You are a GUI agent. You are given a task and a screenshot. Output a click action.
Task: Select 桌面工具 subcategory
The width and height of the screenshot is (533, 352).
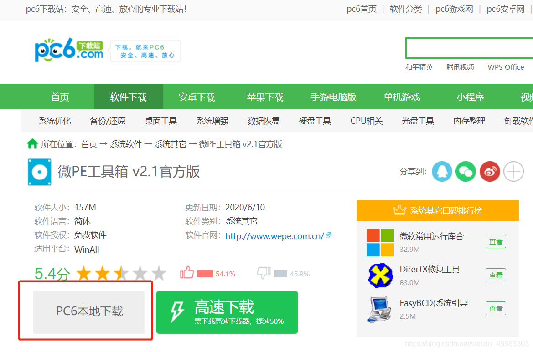(x=161, y=121)
